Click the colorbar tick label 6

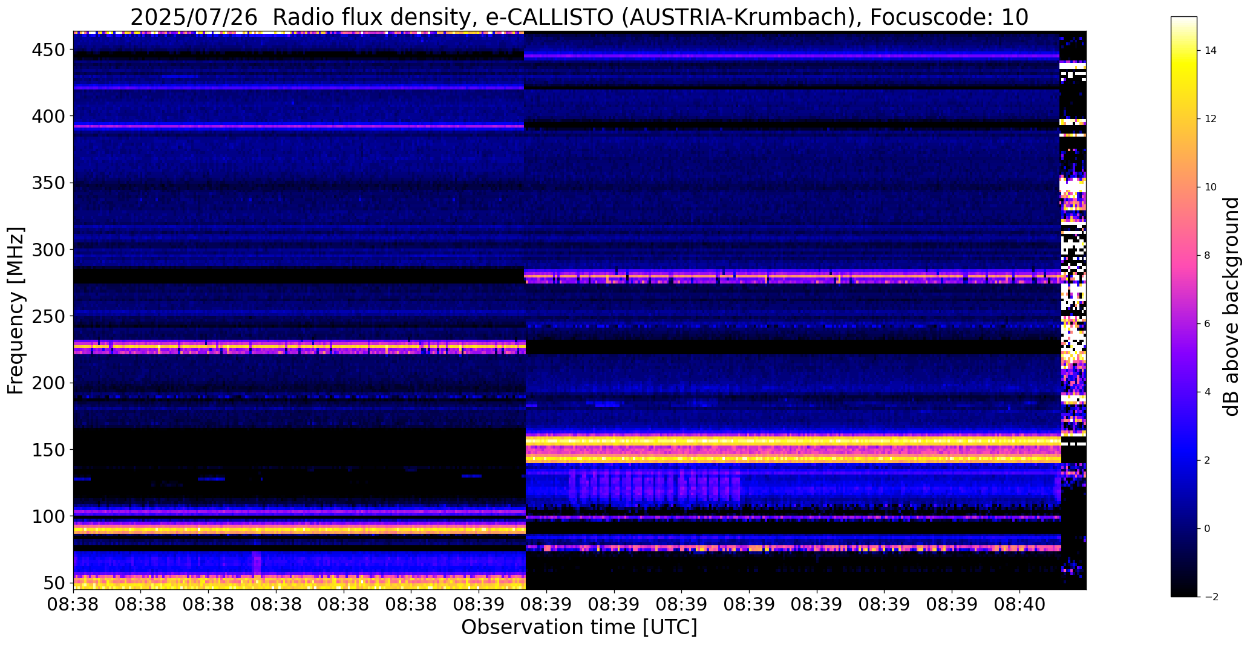(x=1208, y=324)
